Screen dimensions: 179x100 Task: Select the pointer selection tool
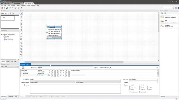tap(21, 14)
